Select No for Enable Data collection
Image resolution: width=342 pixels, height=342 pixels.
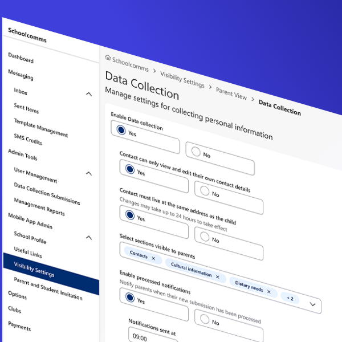pyautogui.click(x=196, y=152)
